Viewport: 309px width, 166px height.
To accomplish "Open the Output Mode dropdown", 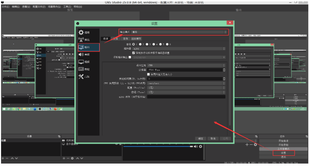I will click(179, 32).
